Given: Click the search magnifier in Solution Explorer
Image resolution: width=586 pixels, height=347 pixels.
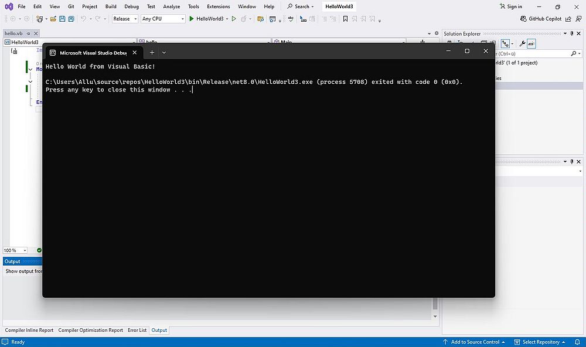Looking at the screenshot, I should 574,54.
